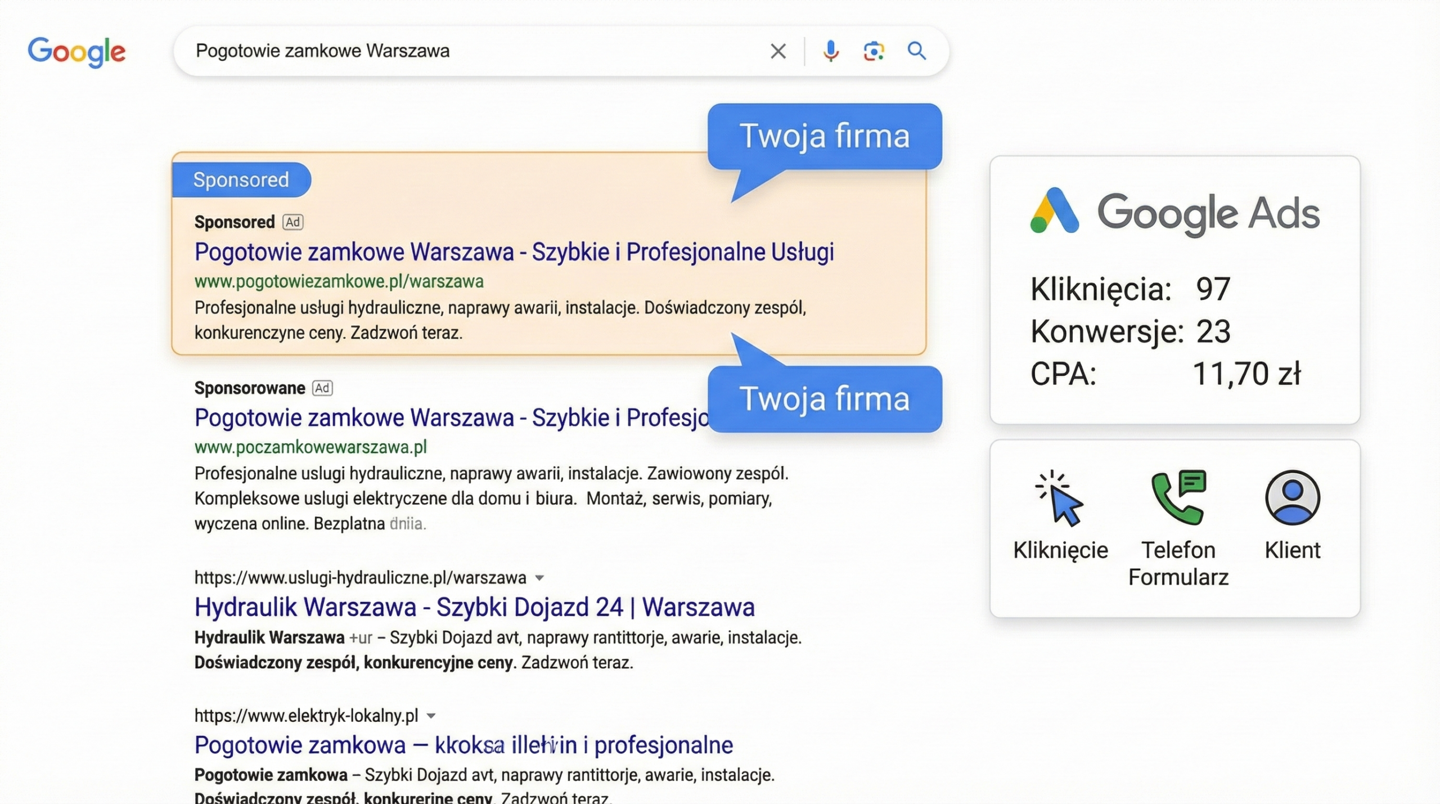This screenshot has height=804, width=1440.
Task: Click the Google logo
Action: [77, 51]
